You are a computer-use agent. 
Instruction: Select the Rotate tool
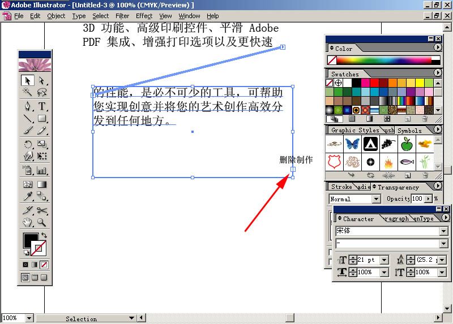[x=28, y=144]
